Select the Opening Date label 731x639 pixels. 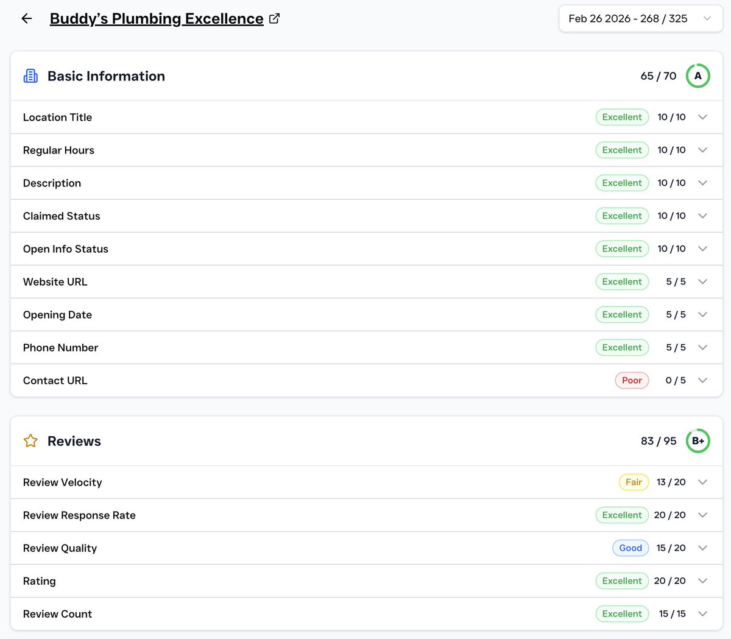[57, 314]
